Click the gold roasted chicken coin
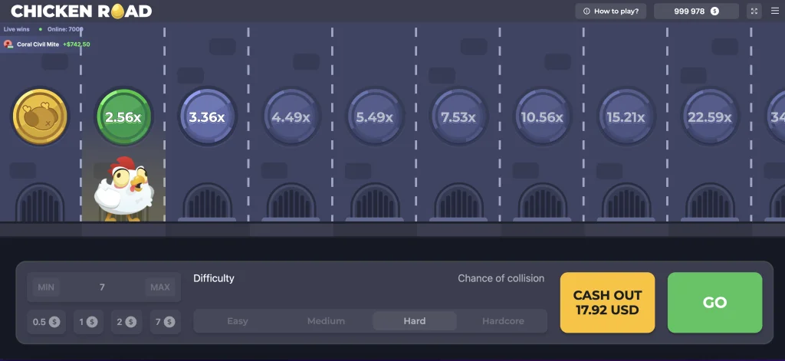 click(x=40, y=117)
